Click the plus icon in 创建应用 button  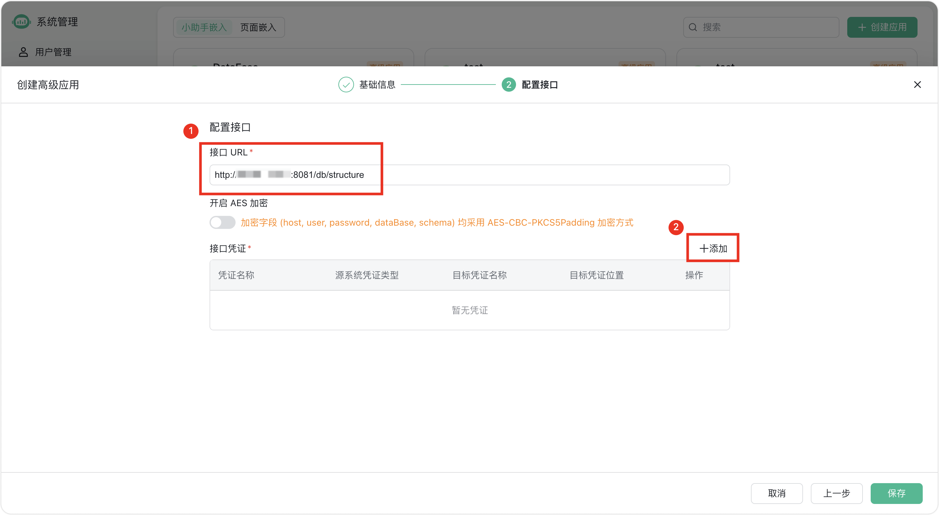(862, 27)
